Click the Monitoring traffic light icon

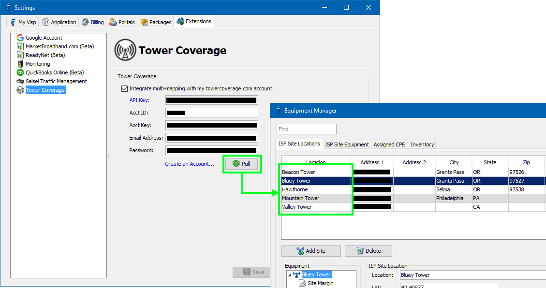pos(20,64)
